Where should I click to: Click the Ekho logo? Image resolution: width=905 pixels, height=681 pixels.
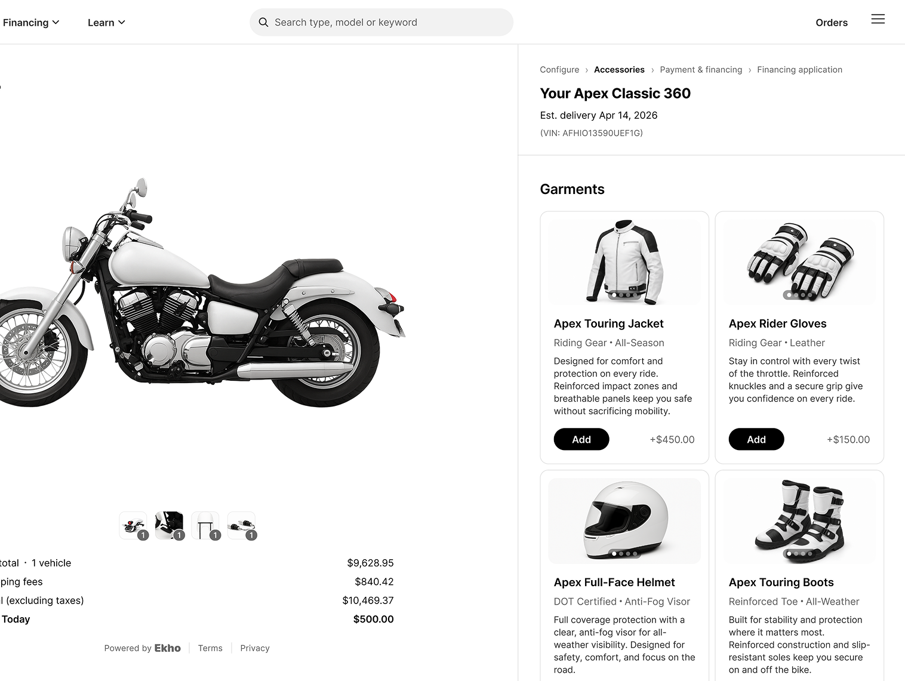coord(167,648)
